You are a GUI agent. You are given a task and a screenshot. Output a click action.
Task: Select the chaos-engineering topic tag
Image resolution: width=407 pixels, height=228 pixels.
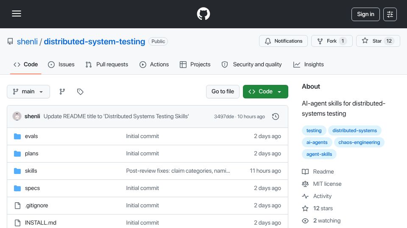click(359, 142)
